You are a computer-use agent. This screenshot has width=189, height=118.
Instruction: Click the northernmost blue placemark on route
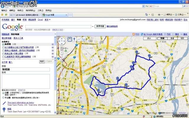click(x=136, y=53)
